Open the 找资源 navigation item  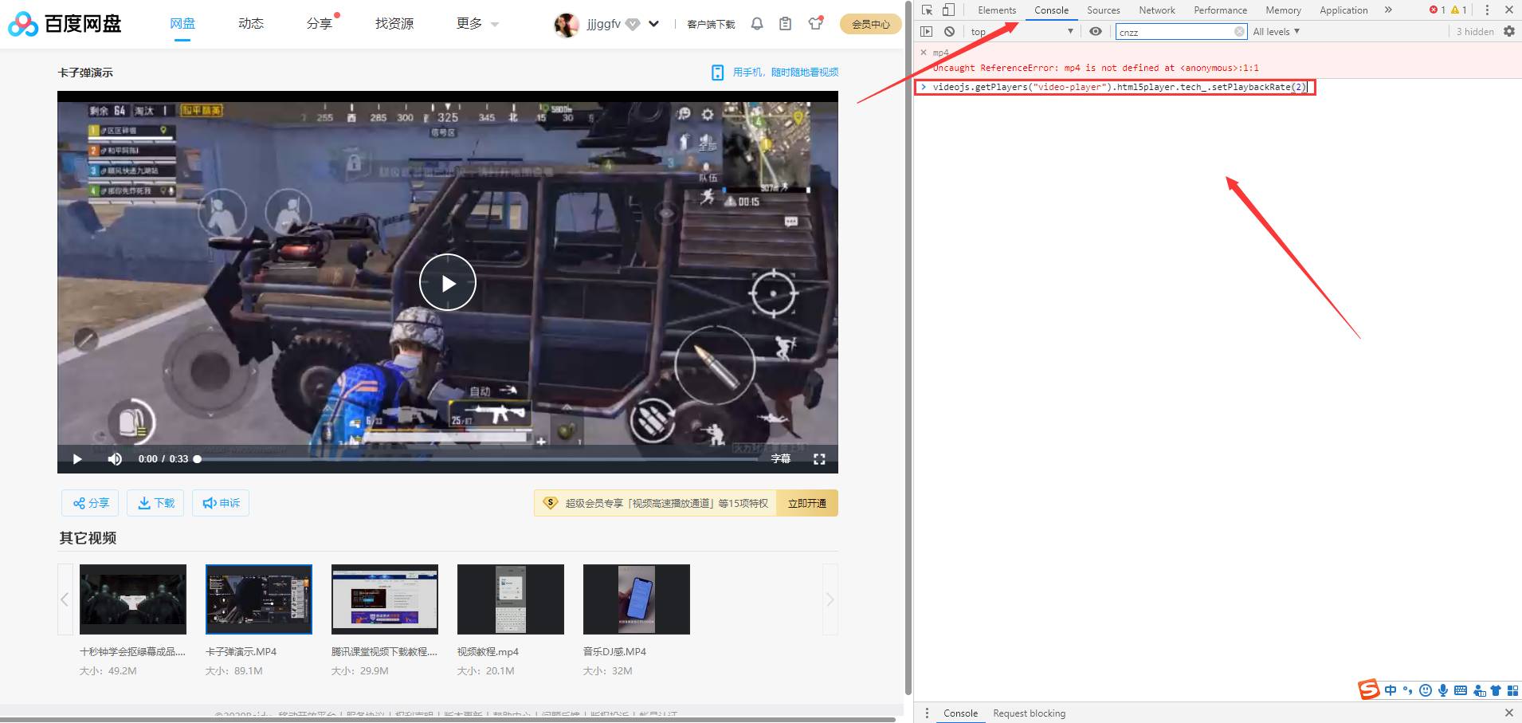(394, 24)
